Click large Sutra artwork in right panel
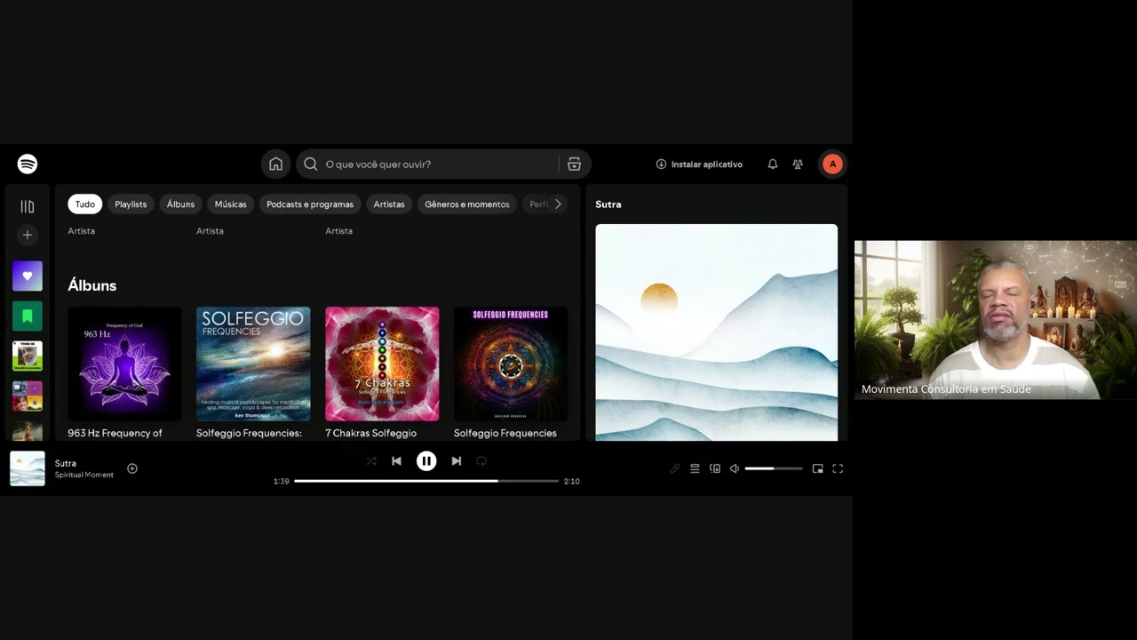This screenshot has width=1137, height=640. tap(717, 332)
